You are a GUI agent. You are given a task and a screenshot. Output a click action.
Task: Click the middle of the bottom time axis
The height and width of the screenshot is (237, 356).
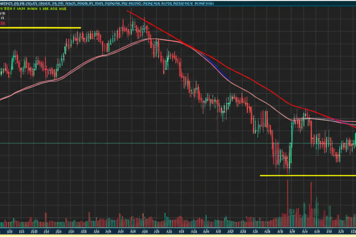[x=178, y=231]
